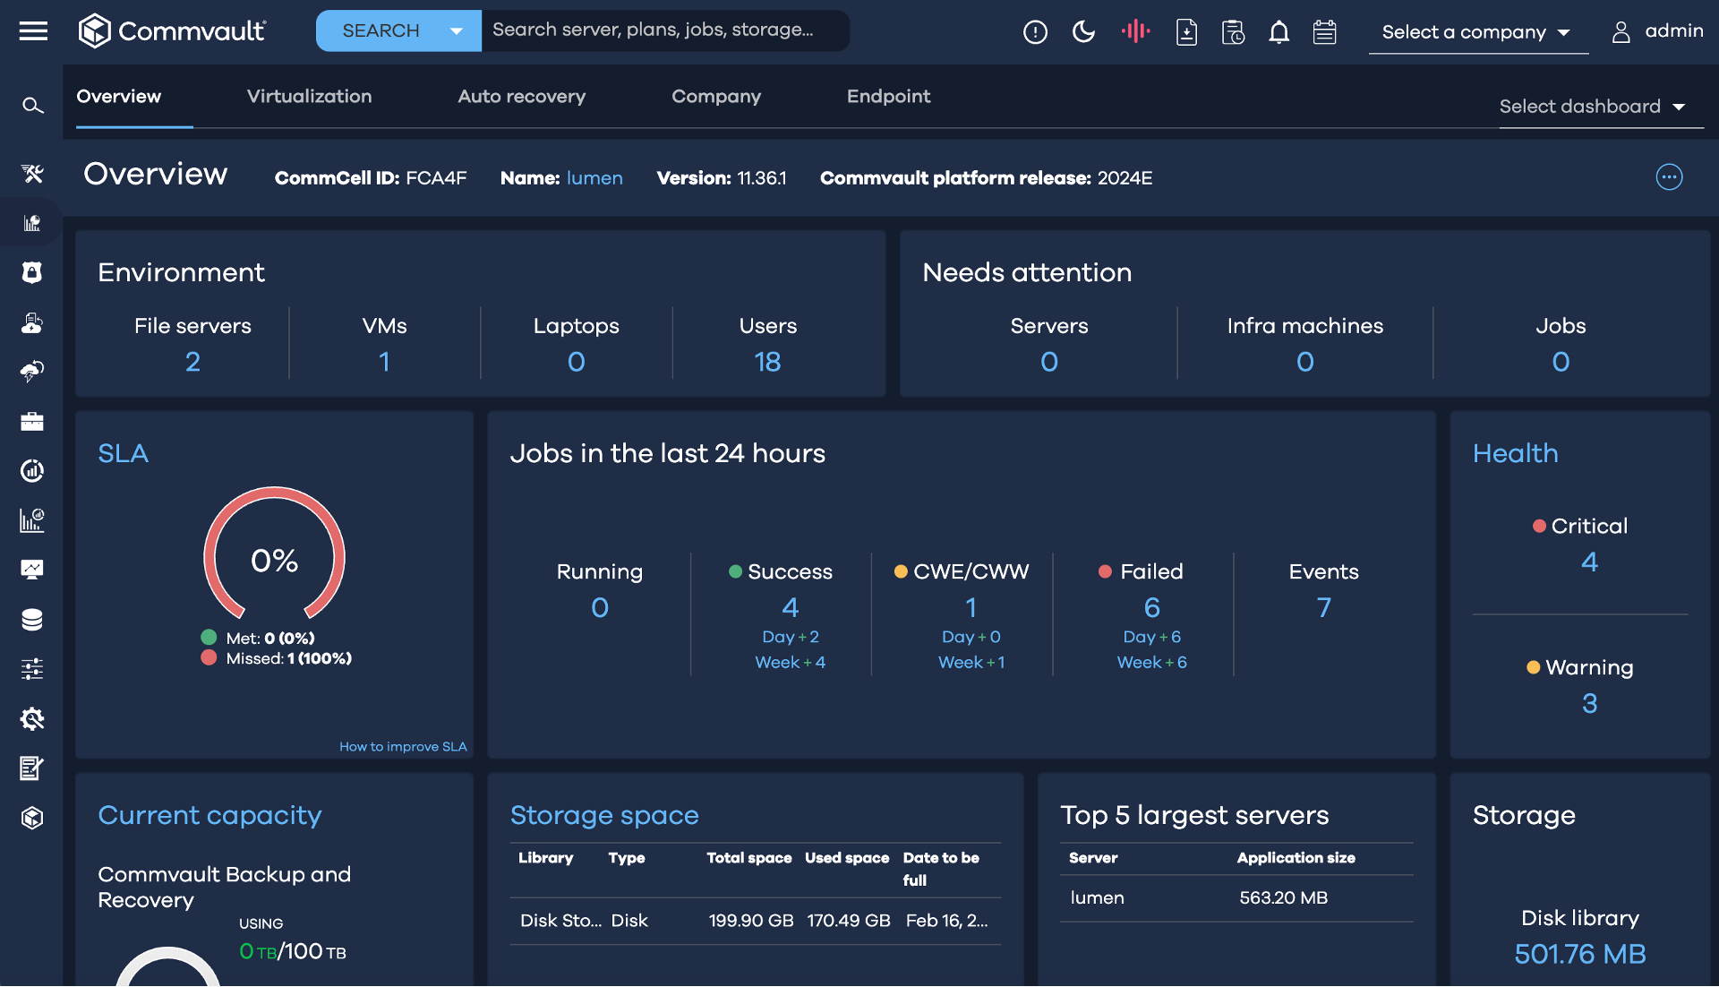Switch to the Auto recovery tab

tap(521, 97)
